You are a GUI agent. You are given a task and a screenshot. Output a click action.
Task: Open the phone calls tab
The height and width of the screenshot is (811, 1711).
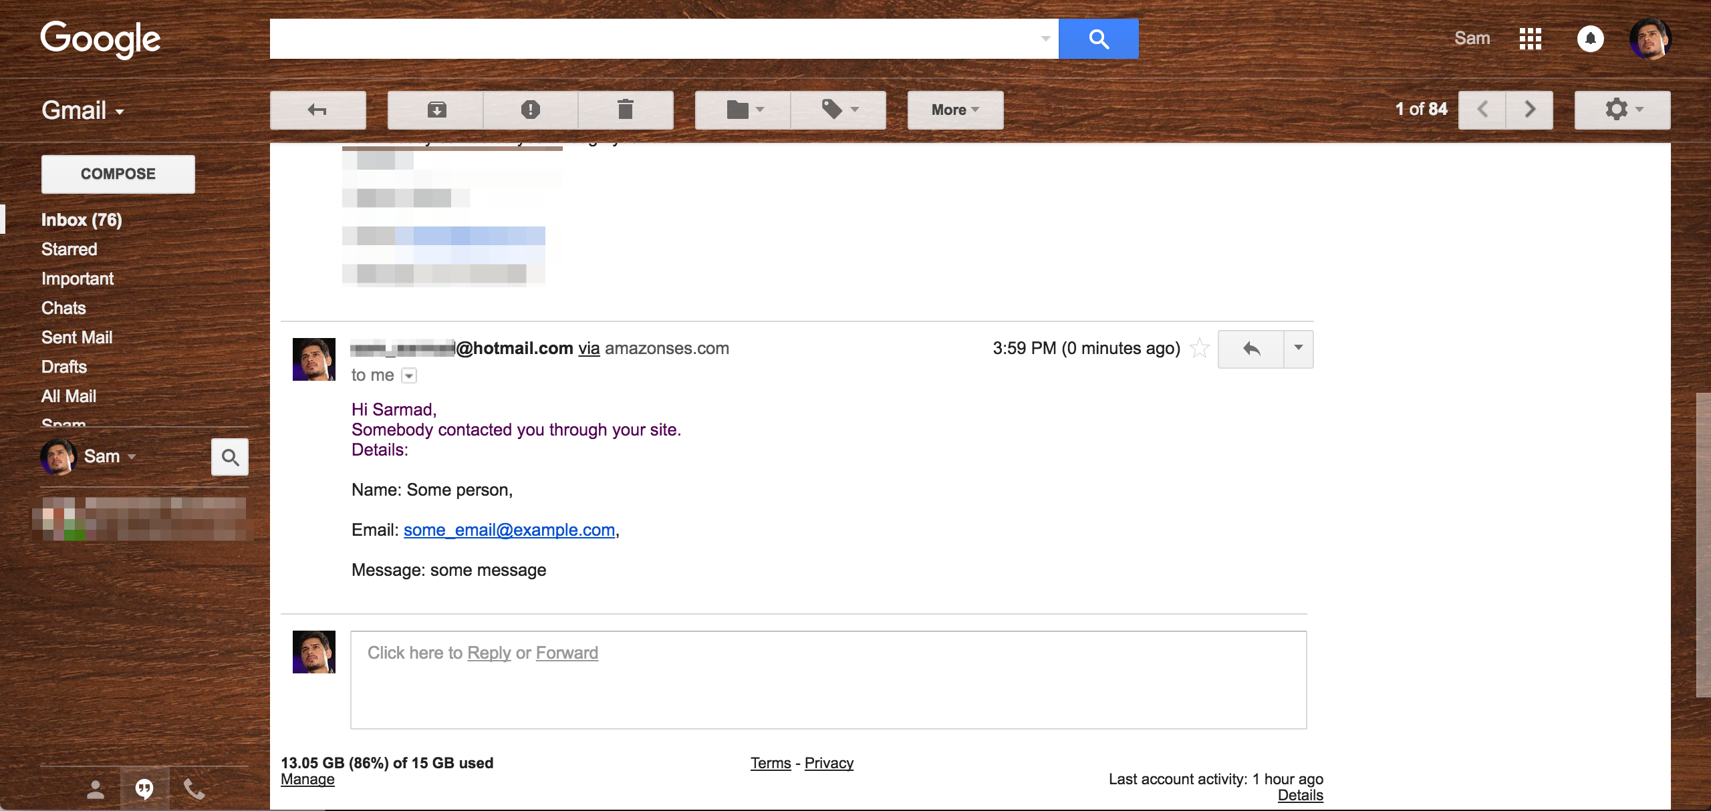(194, 790)
